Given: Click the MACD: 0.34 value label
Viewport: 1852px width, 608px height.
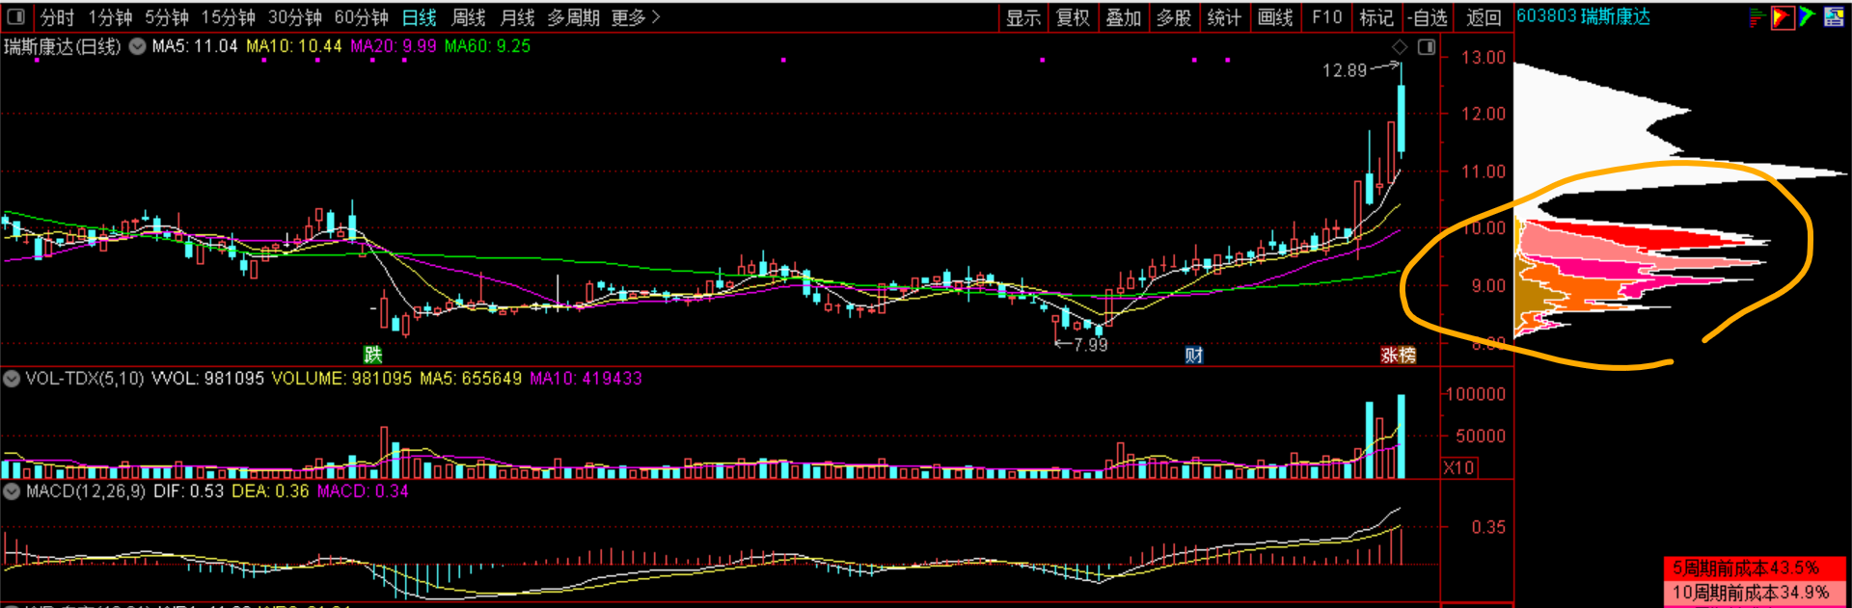Looking at the screenshot, I should pyautogui.click(x=363, y=491).
